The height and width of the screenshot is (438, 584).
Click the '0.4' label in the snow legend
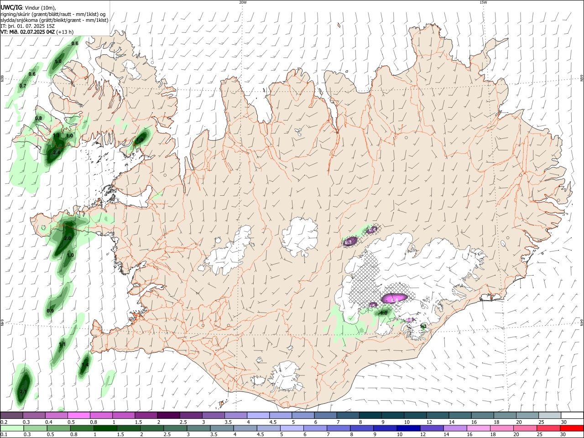point(49,422)
